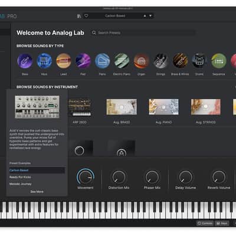Open the Keys sound type

(44, 61)
